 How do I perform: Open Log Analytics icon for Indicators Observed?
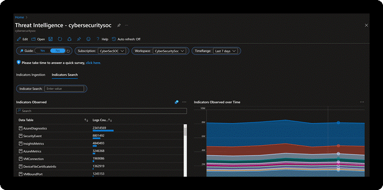tap(176, 102)
